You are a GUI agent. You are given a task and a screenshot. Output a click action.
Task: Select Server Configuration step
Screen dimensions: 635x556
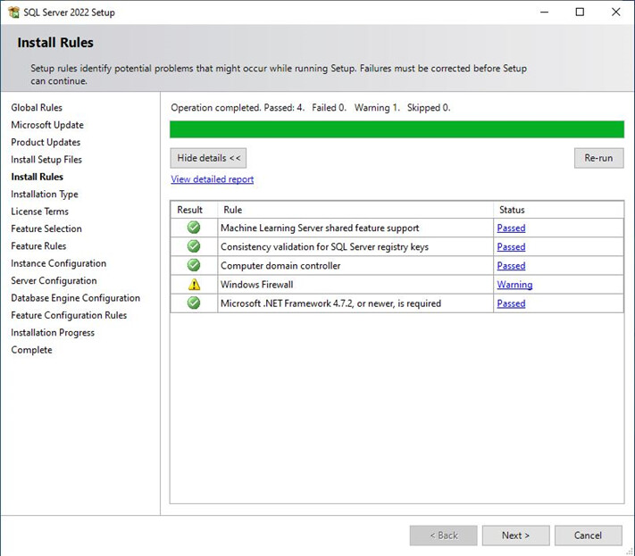pos(54,281)
